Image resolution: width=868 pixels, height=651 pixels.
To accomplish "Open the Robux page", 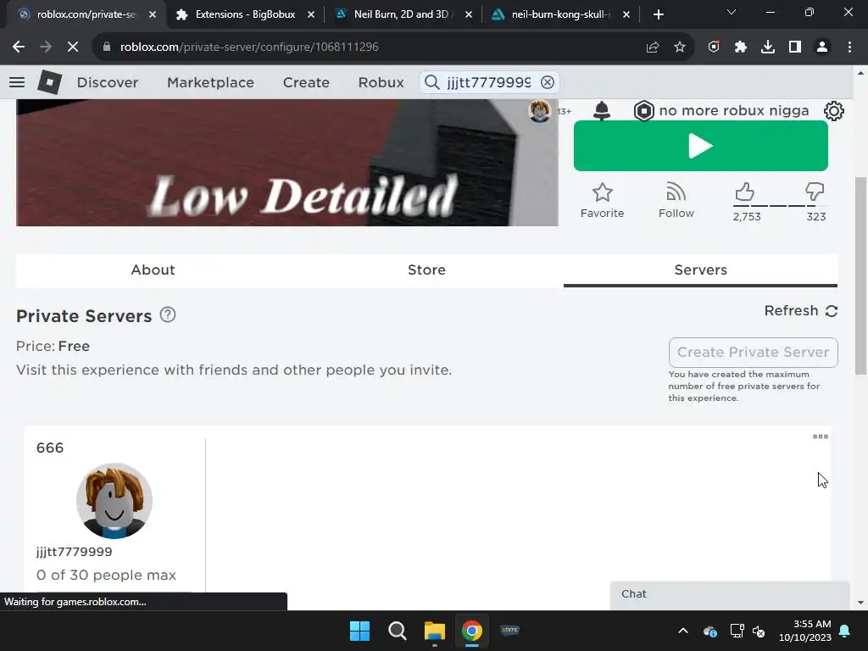I will coord(381,82).
